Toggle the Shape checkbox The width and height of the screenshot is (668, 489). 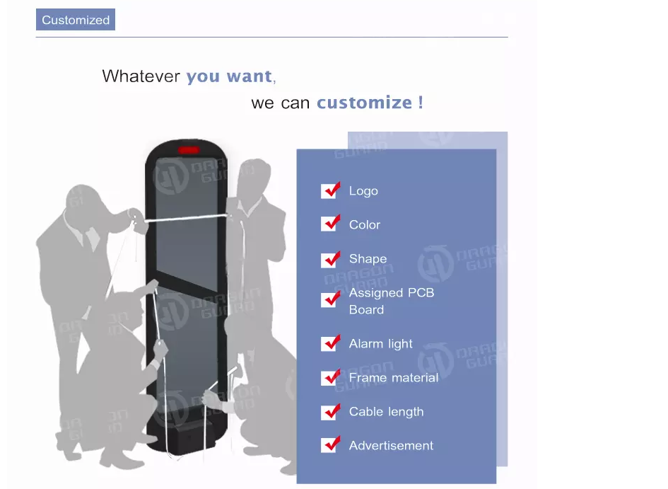pos(330,259)
